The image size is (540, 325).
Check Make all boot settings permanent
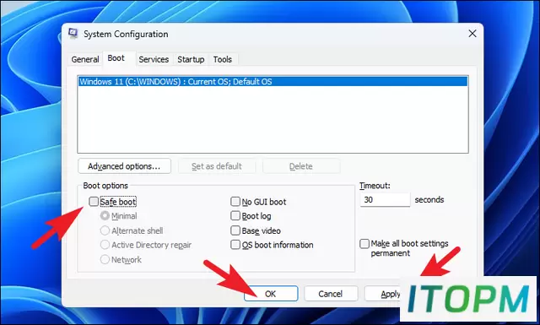(x=364, y=244)
